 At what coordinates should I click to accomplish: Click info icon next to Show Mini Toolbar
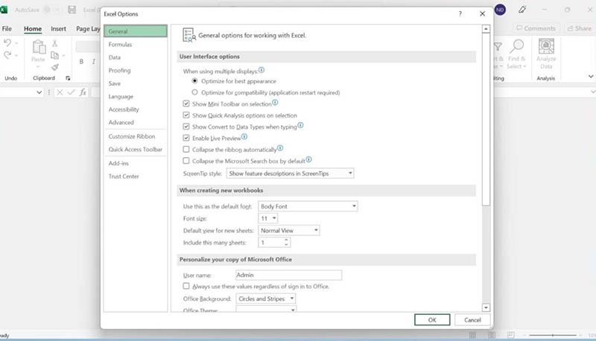[x=275, y=103]
